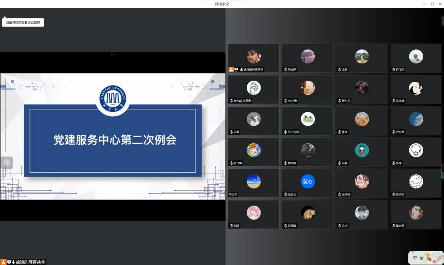Click the muted mic icon beside 王sir

click(x=339, y=226)
